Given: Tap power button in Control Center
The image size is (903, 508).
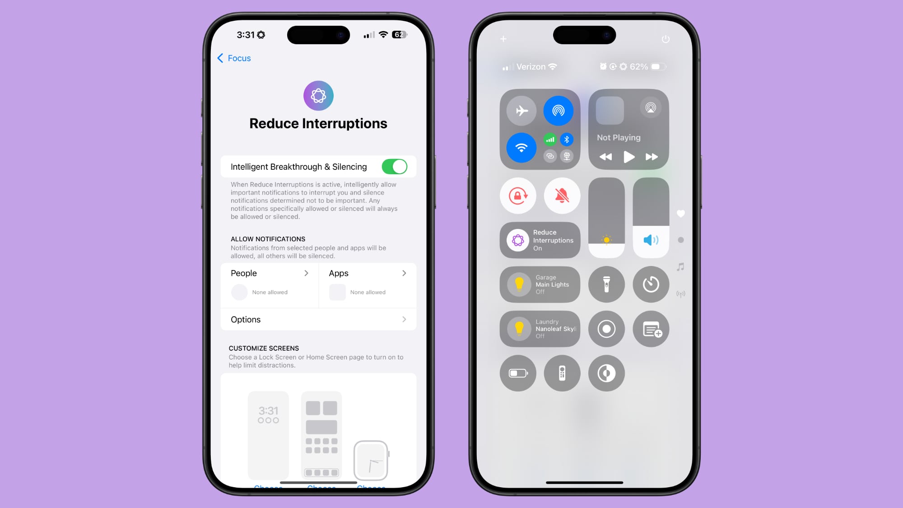Looking at the screenshot, I should pyautogui.click(x=665, y=39).
